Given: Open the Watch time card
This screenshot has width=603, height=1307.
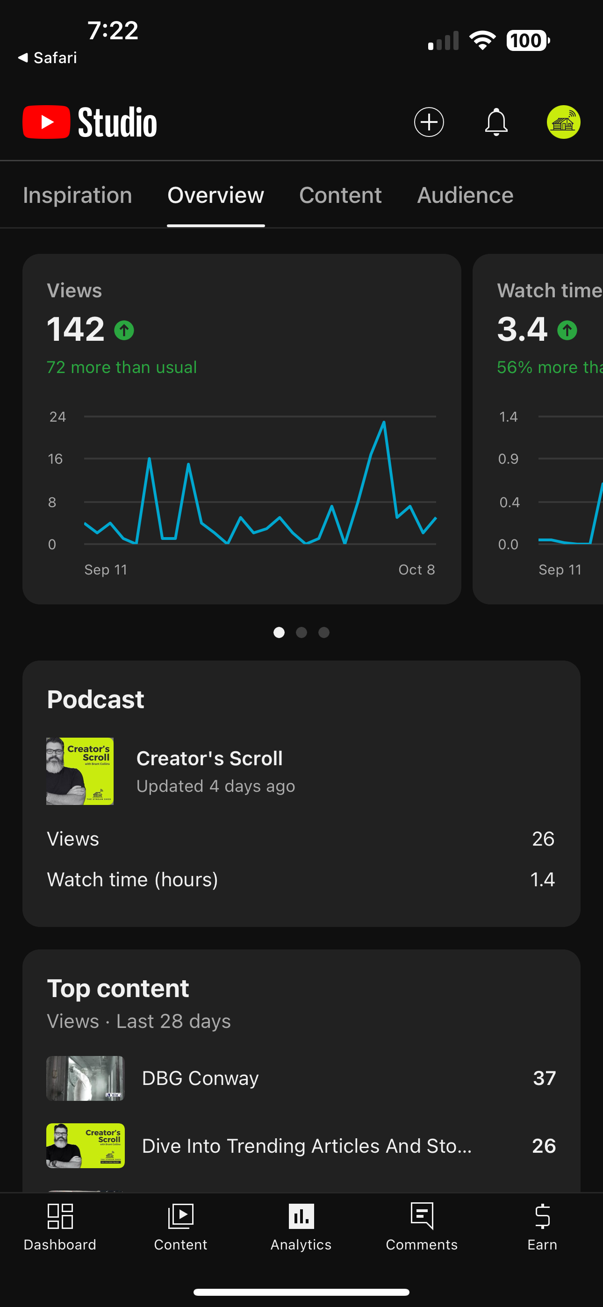Looking at the screenshot, I should (538, 429).
